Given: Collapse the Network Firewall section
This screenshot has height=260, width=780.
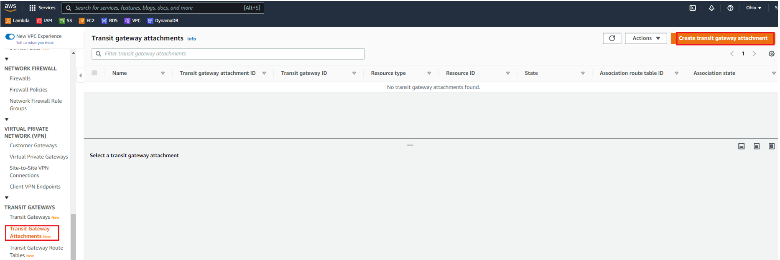Looking at the screenshot, I should [x=7, y=59].
